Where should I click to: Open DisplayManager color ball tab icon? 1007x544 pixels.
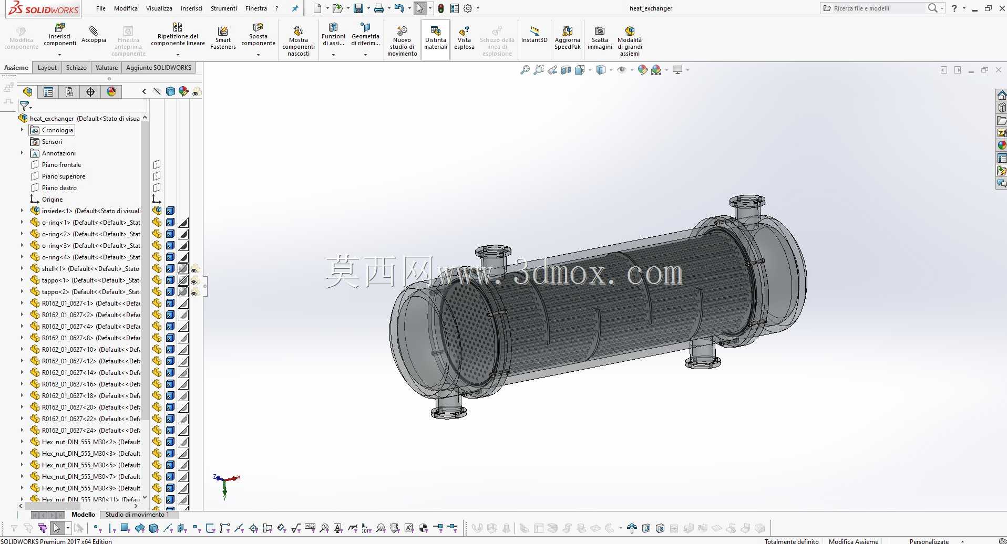111,92
